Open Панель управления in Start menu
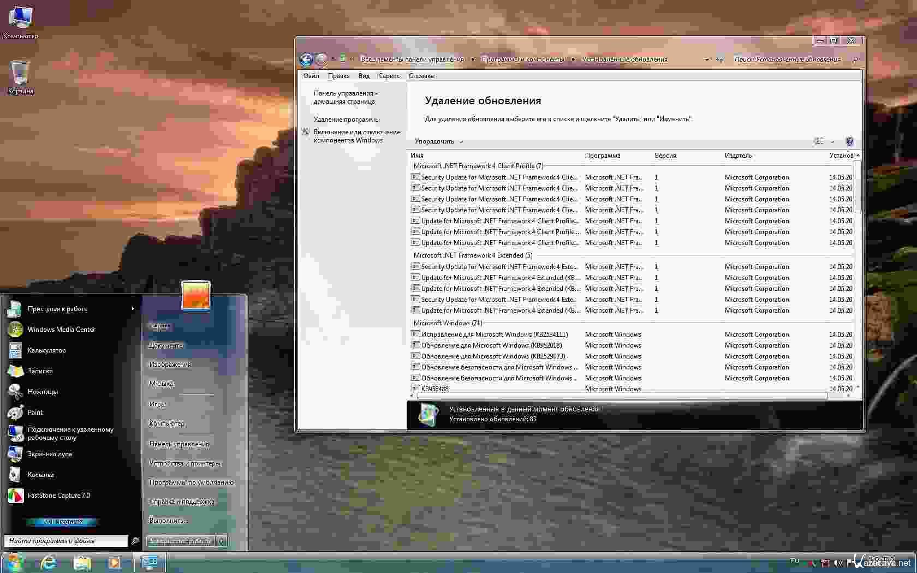 point(179,444)
